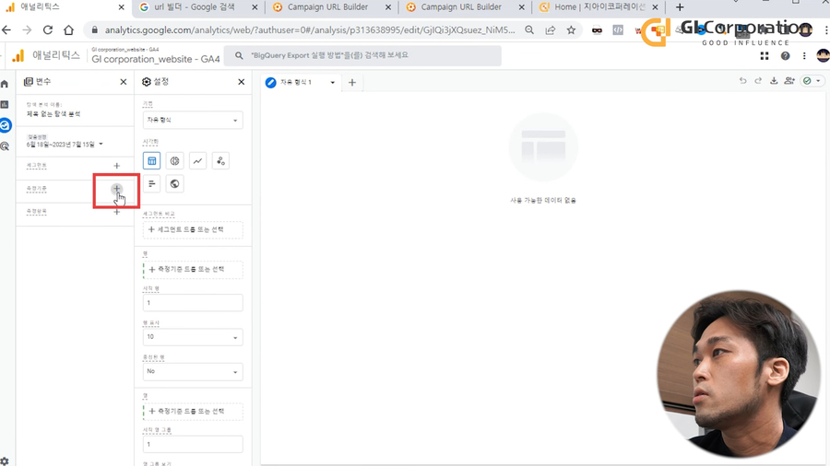Open the Google apps grid
The width and height of the screenshot is (830, 466).
pyautogui.click(x=765, y=56)
